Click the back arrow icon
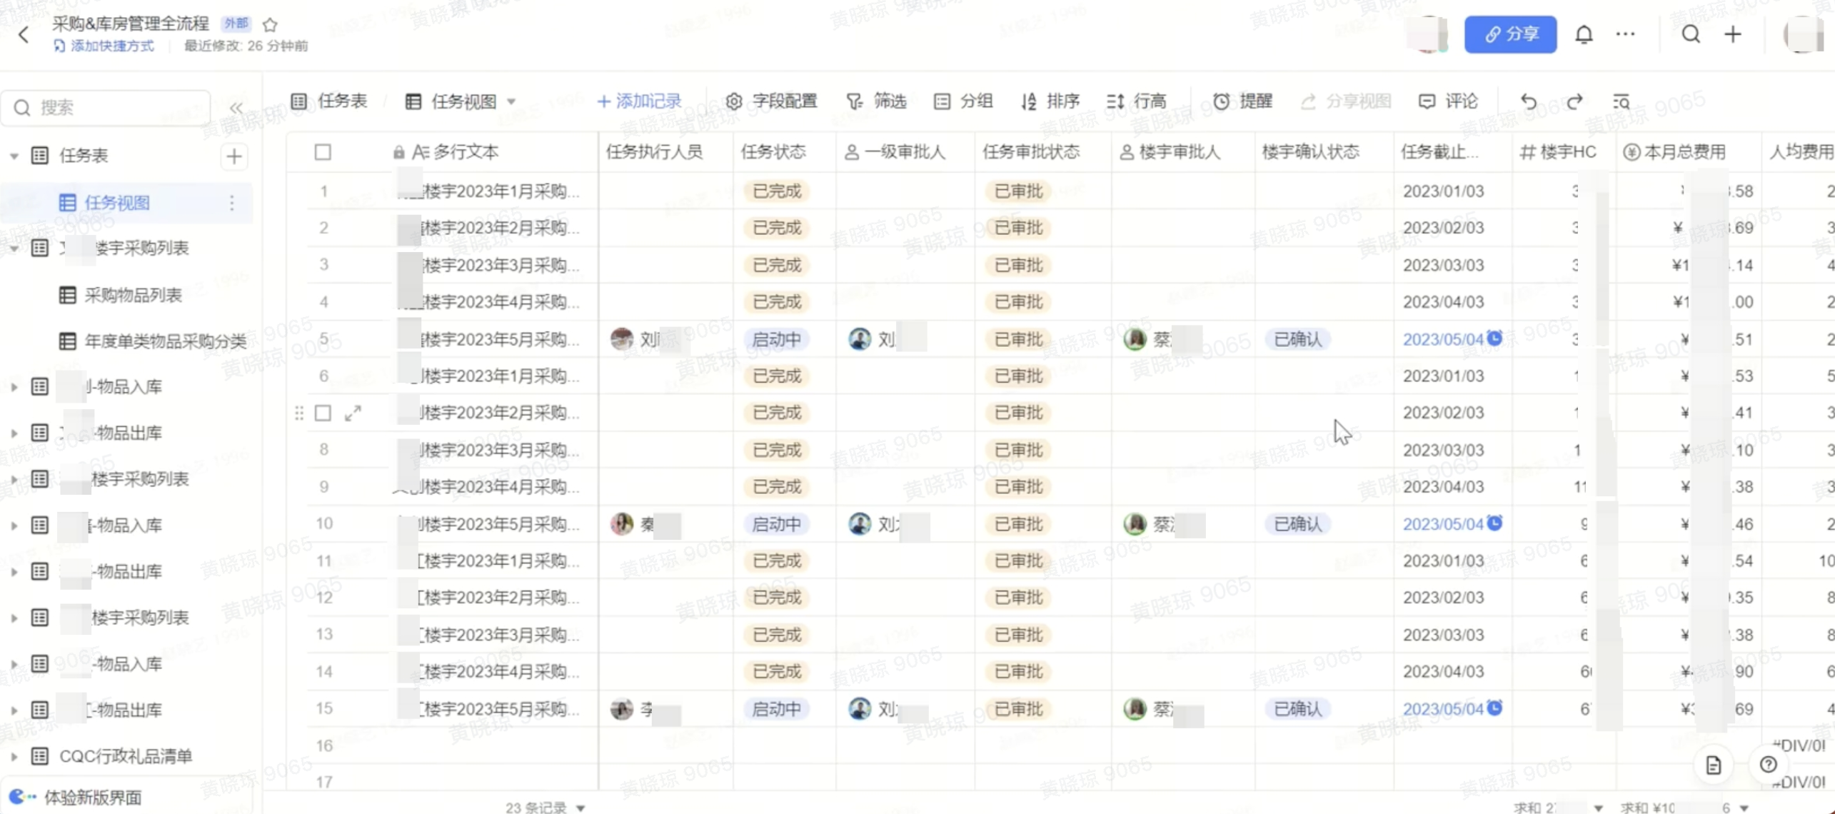Viewport: 1835px width, 814px height. 24,34
